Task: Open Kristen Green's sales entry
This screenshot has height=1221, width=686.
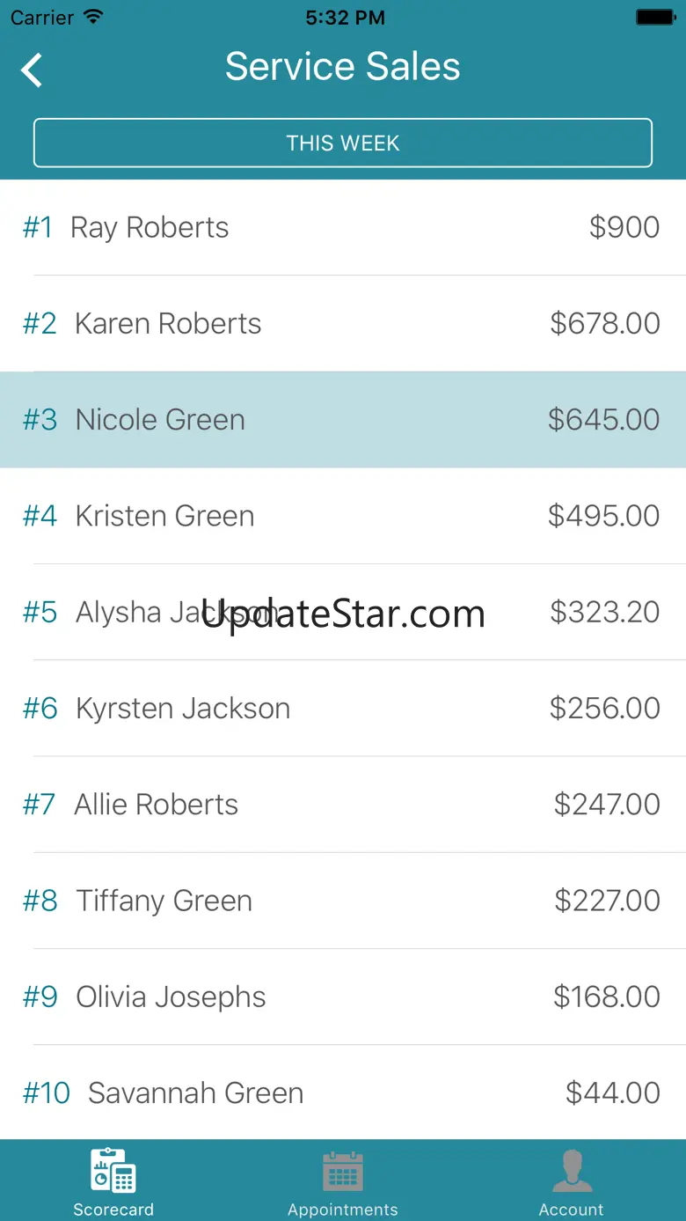Action: [343, 516]
